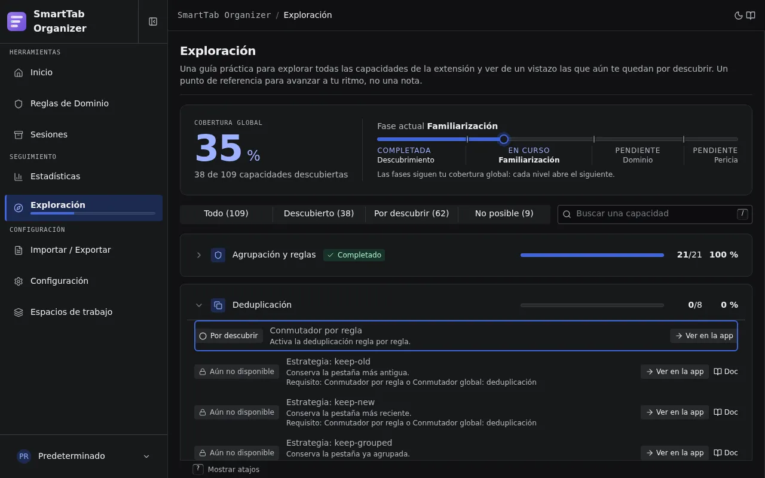This screenshot has height=478, width=765.
Task: Click Ver en la app for keep-new strategy
Action: [x=674, y=412]
